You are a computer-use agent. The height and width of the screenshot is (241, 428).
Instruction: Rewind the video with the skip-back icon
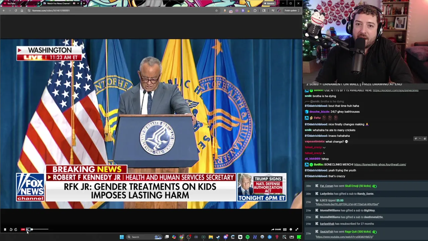point(11,230)
